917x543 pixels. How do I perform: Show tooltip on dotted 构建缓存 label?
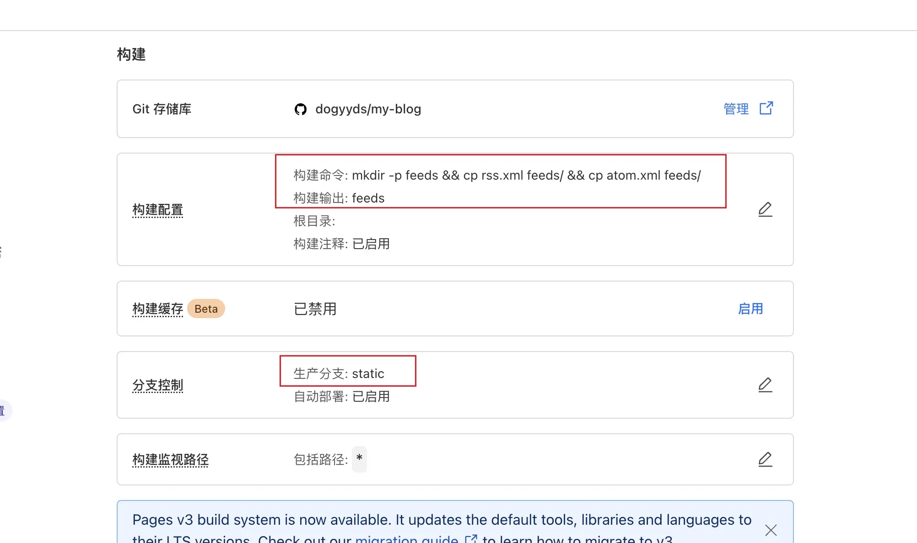click(x=157, y=309)
